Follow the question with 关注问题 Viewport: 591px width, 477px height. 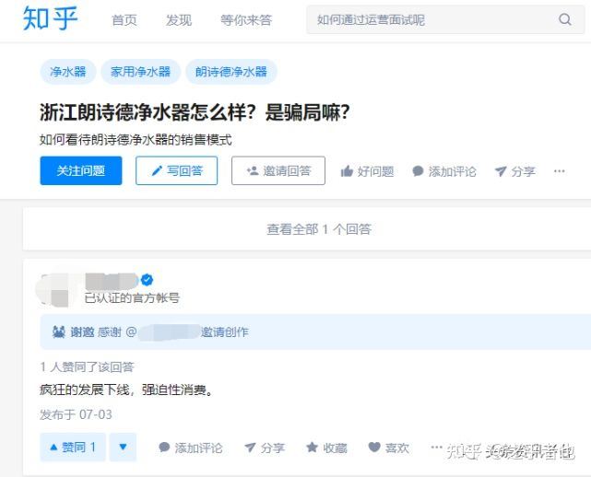coord(80,170)
